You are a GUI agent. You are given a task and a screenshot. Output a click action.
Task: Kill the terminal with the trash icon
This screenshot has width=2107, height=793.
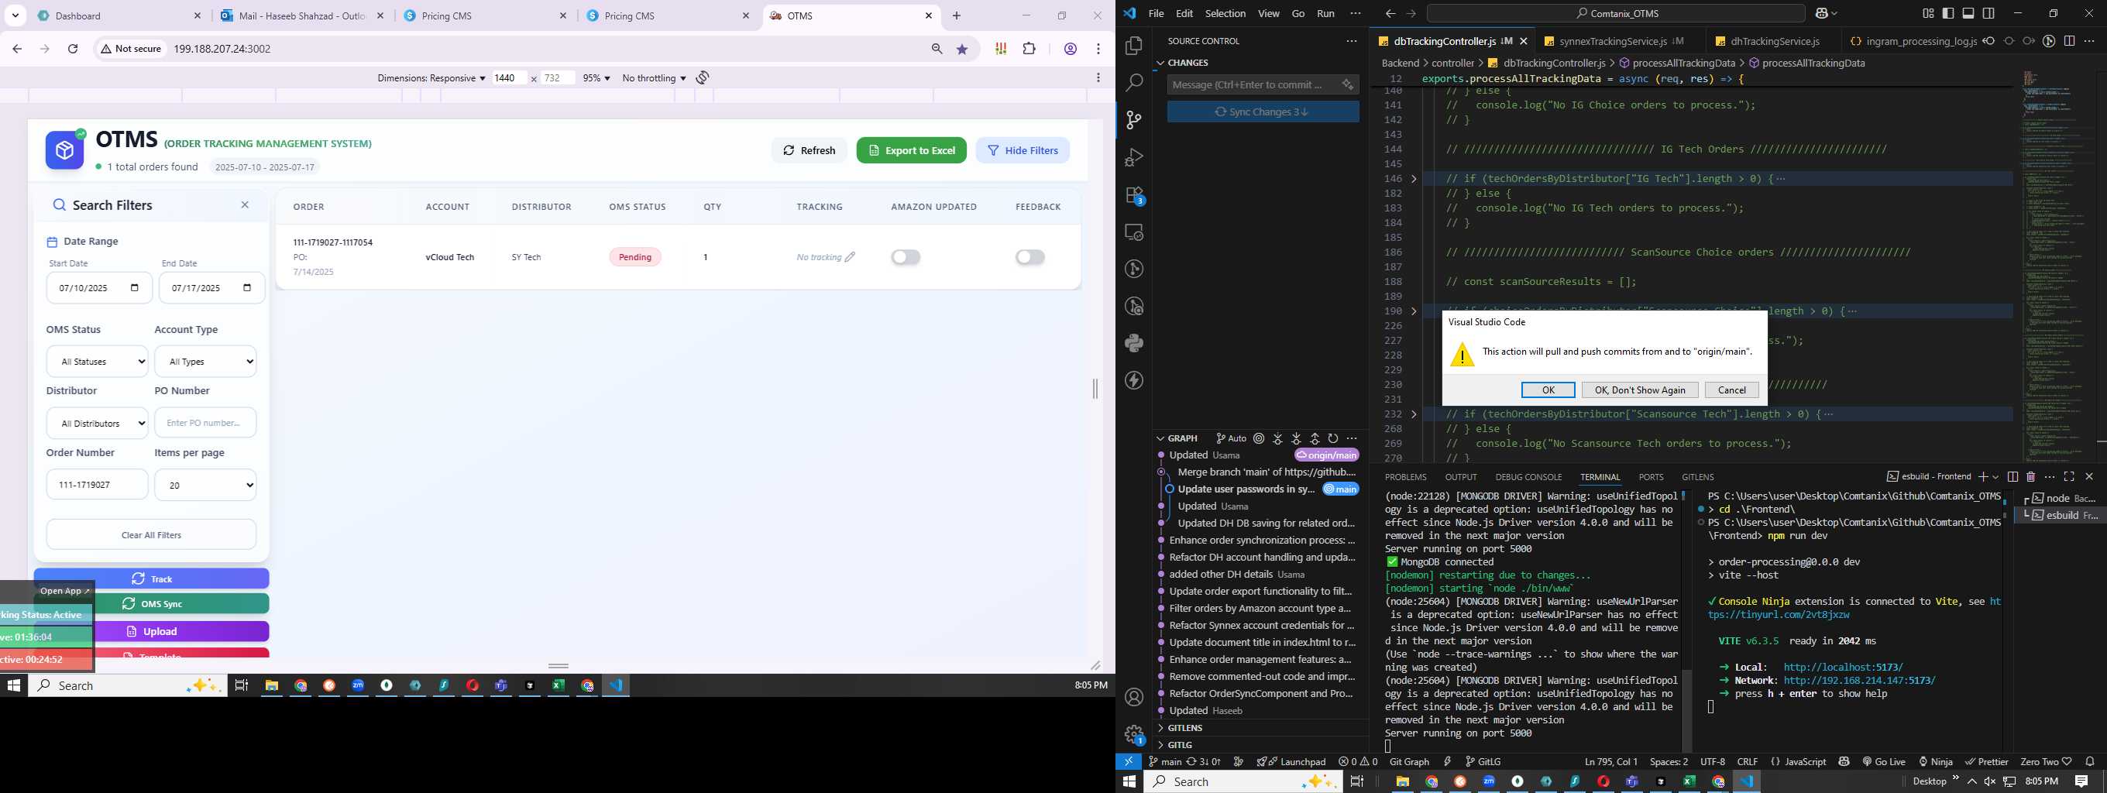click(x=2031, y=476)
